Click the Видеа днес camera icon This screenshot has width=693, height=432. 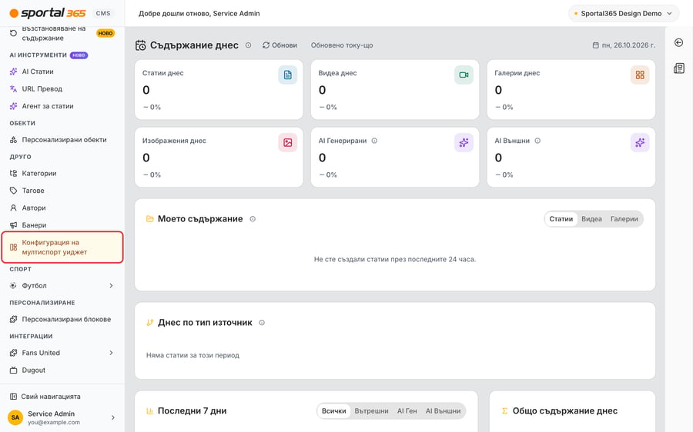click(464, 75)
